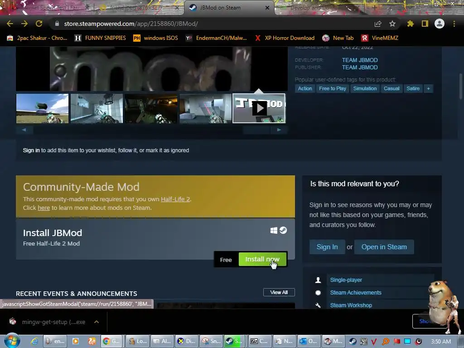Open Chrome three-dot menu

click(x=454, y=24)
